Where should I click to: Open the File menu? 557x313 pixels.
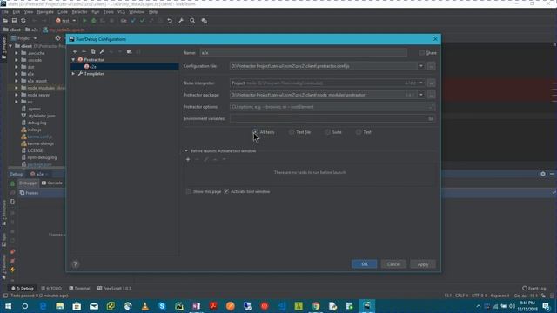click(5, 11)
